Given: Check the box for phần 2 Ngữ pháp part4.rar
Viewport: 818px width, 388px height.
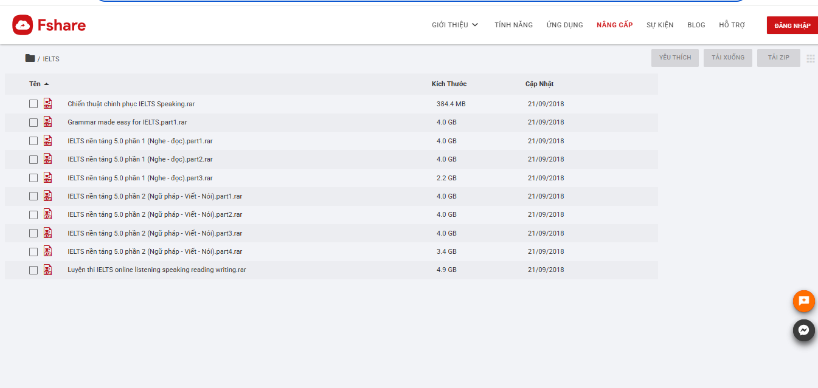Looking at the screenshot, I should click(x=33, y=252).
